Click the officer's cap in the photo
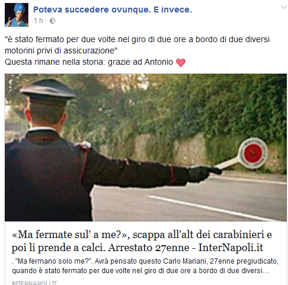Screen dimensions: 288x285 (48, 90)
